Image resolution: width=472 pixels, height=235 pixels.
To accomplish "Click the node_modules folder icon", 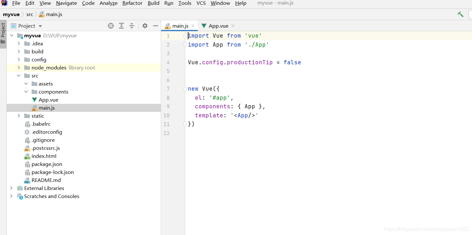I will (x=27, y=68).
